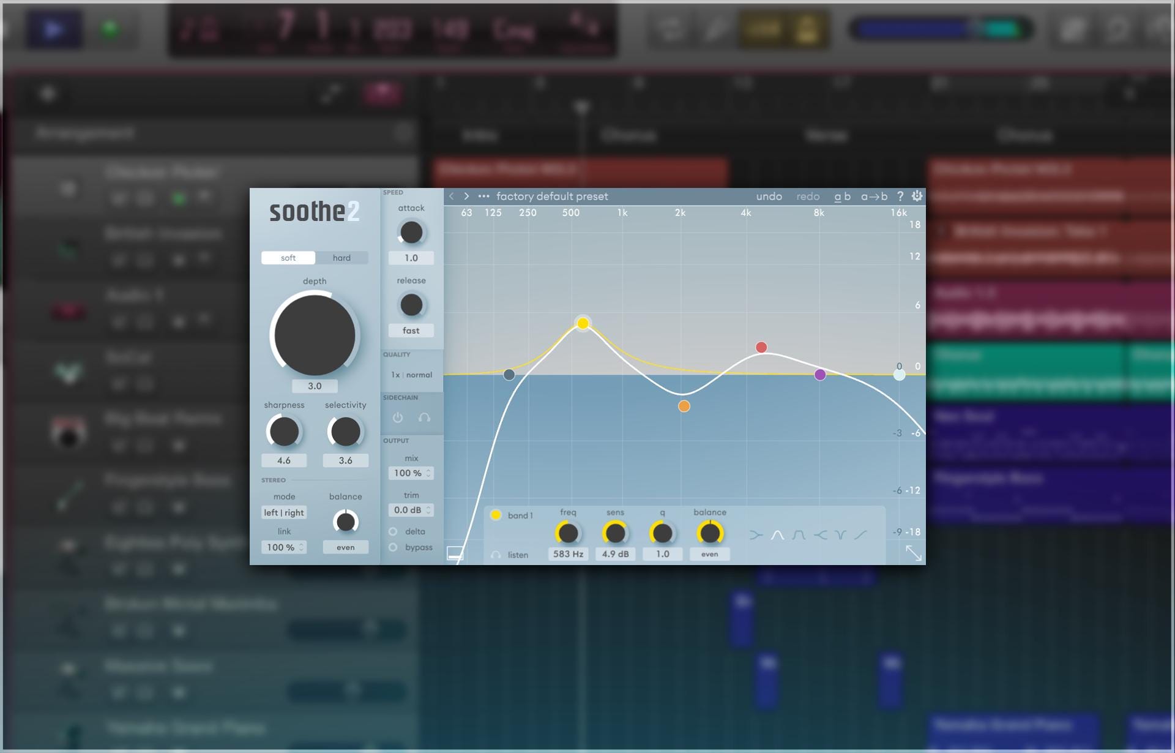Viewport: 1175px width, 753px height.
Task: Click the factory default preset name
Action: pos(552,197)
